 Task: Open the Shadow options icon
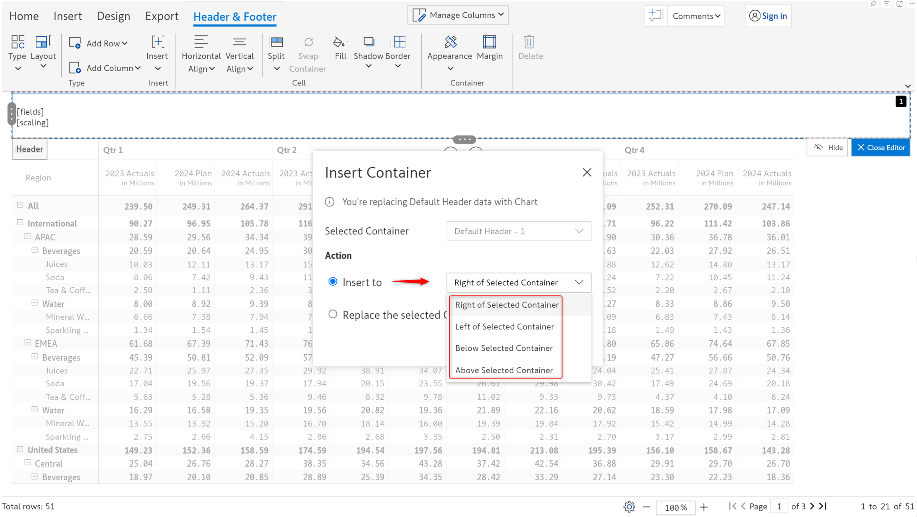point(369,42)
